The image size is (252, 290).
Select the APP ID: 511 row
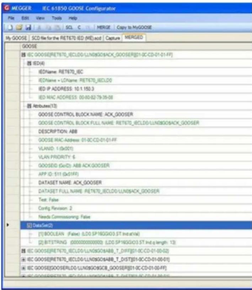(136, 174)
